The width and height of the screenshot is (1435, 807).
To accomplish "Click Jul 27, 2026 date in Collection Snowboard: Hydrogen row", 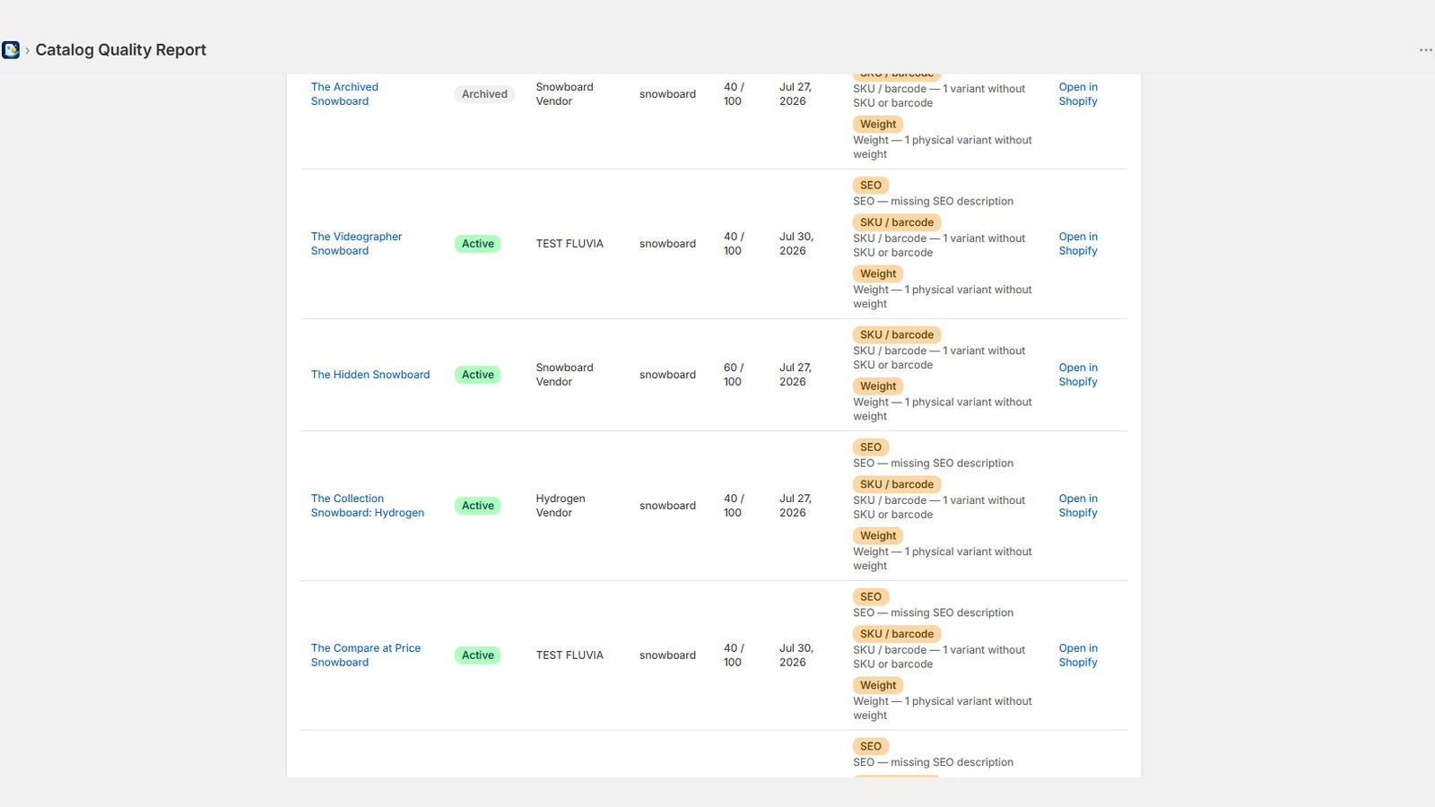I will point(795,506).
